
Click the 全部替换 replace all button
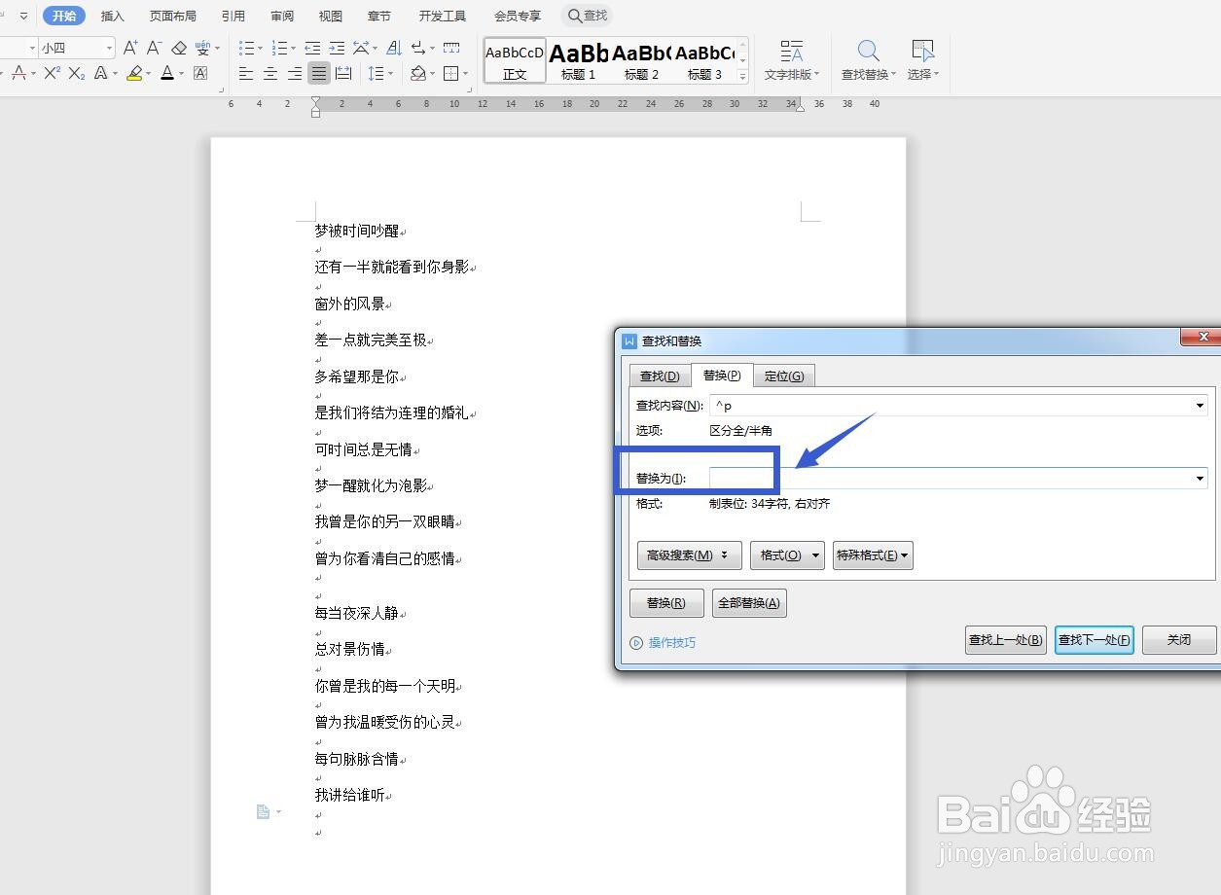(748, 602)
